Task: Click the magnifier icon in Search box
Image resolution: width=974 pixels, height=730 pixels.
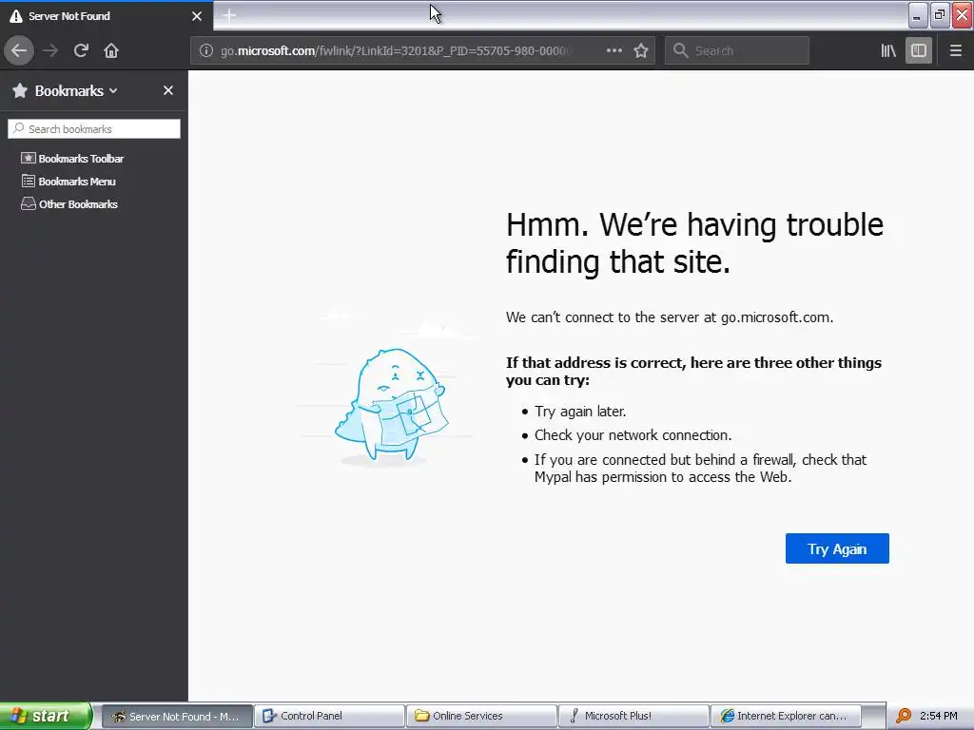Action: point(681,50)
